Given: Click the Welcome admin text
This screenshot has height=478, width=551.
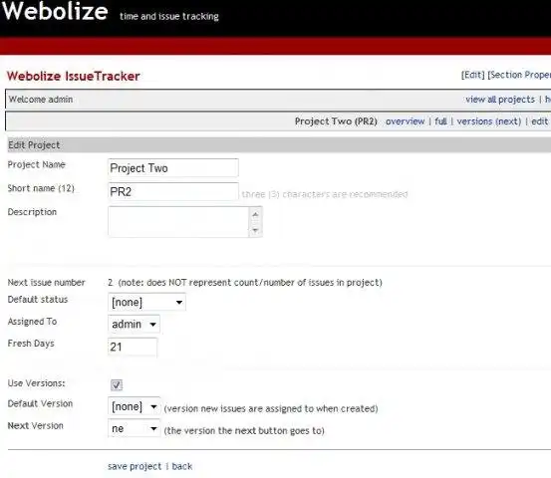Looking at the screenshot, I should point(41,100).
